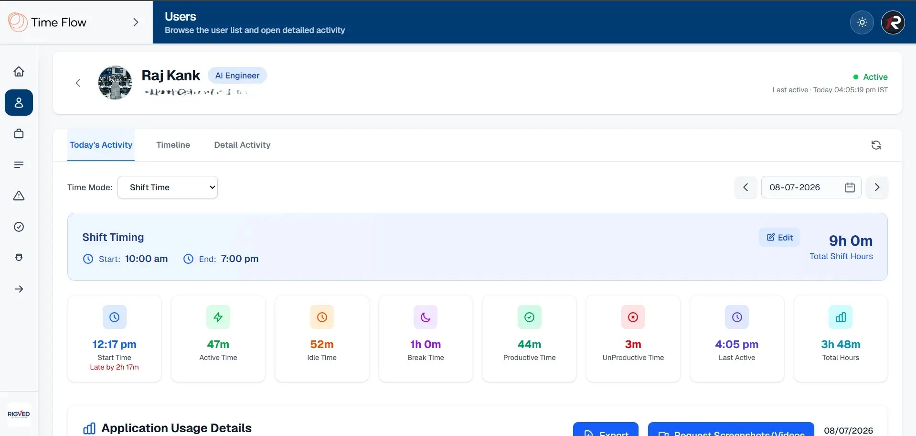Screen dimensions: 916x436
Task: Click the UnProductive Time cross icon
Action: tap(633, 317)
